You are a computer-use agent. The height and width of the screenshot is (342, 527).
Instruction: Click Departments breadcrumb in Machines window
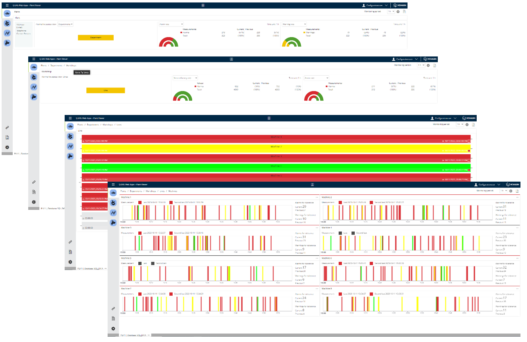(x=136, y=191)
